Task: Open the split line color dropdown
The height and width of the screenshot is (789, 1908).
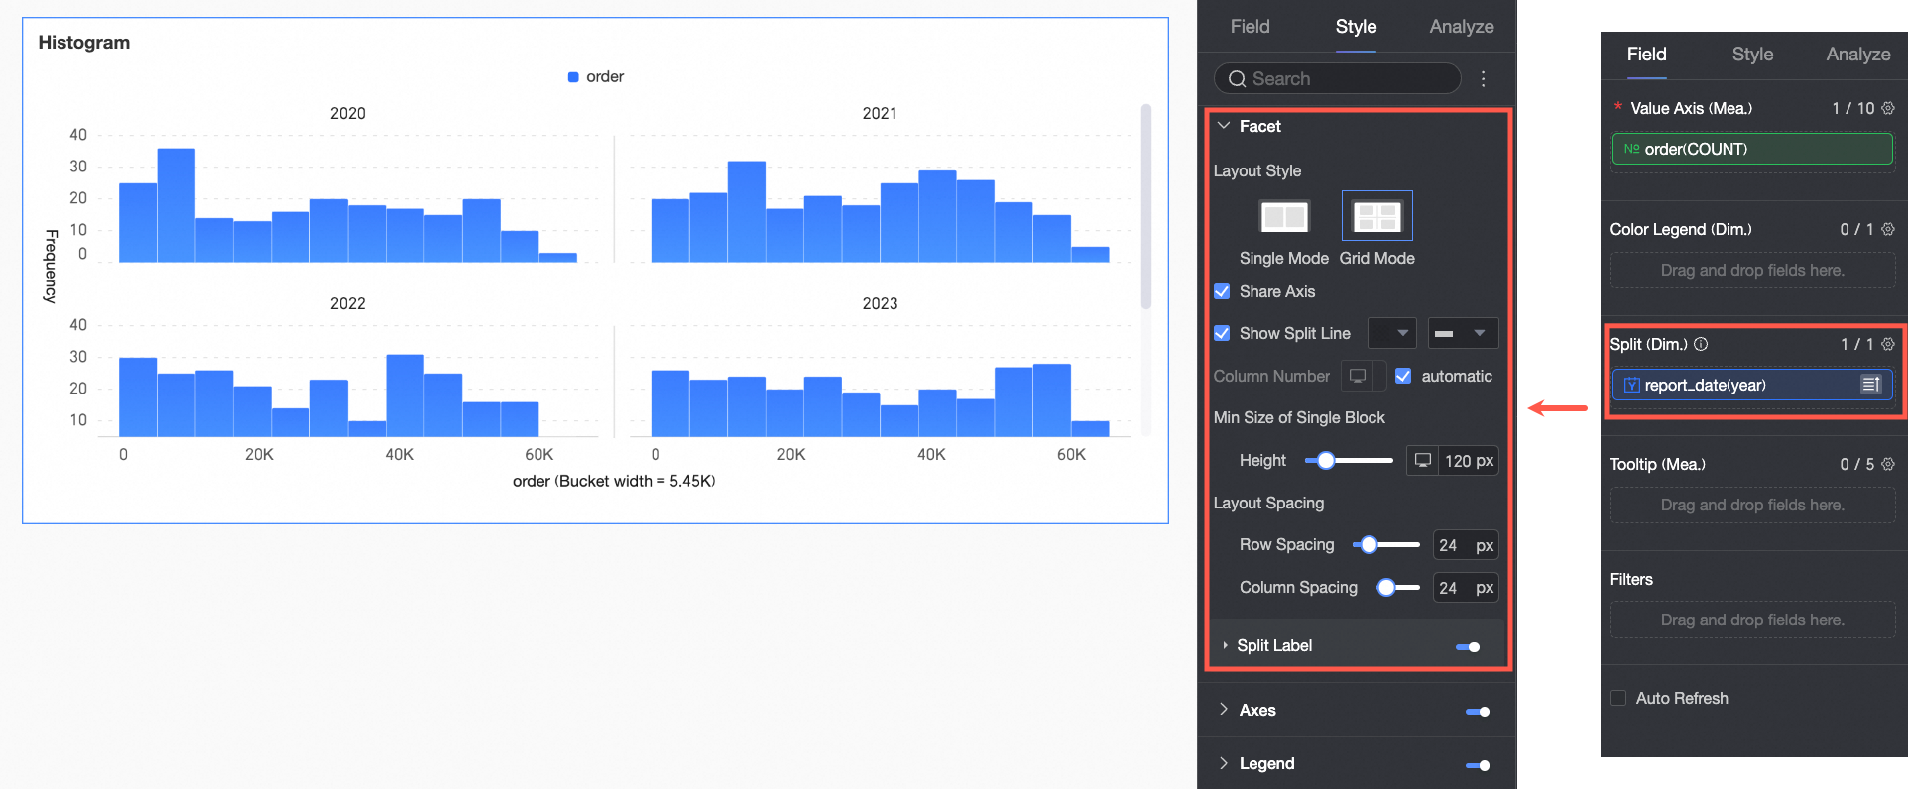Action: click(x=1391, y=333)
